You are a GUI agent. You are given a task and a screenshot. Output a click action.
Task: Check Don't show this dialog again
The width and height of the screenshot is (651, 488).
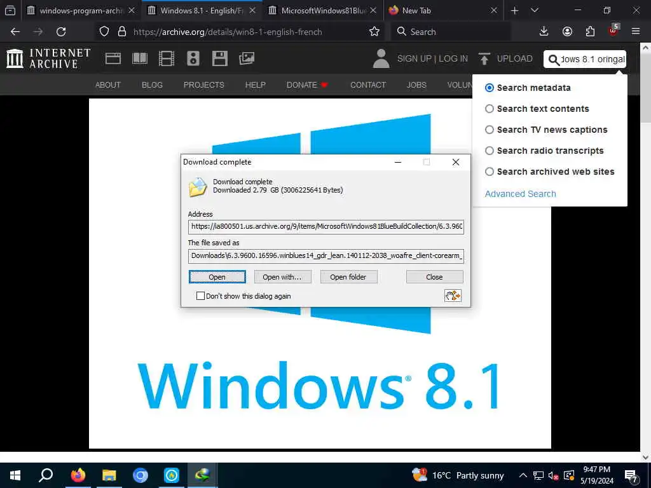point(200,296)
